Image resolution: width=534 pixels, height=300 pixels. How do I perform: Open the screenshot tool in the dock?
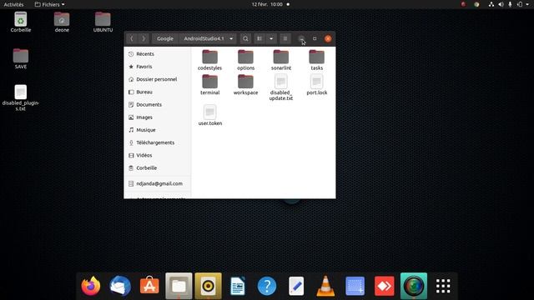point(355,286)
